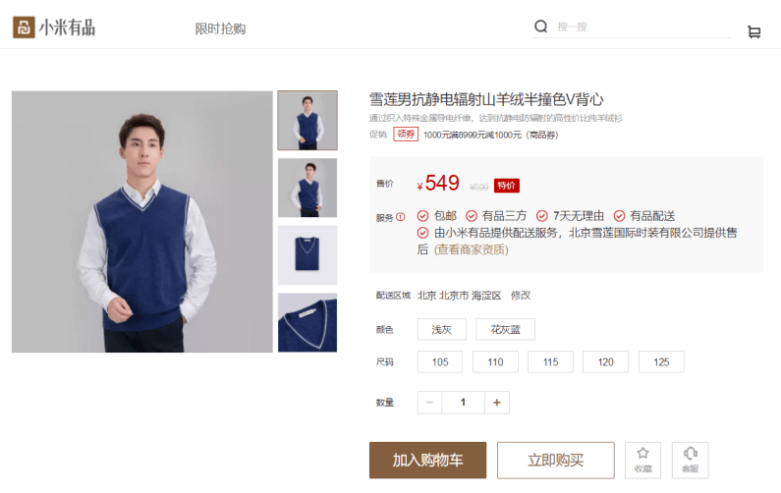Increase quantity with plus button
The height and width of the screenshot is (493, 781).
[x=496, y=403]
